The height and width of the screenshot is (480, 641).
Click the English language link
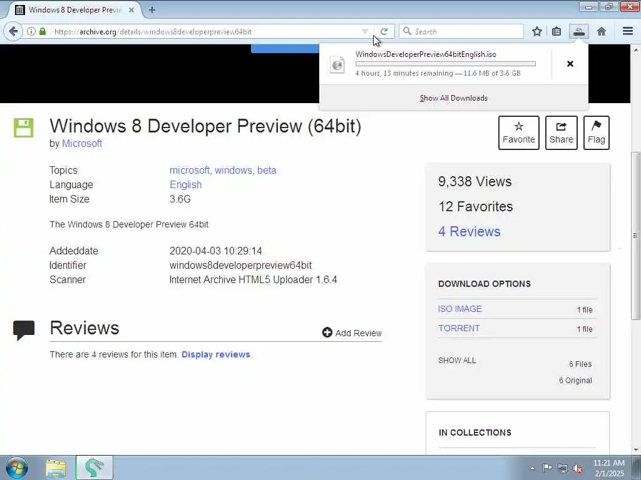coord(185,184)
